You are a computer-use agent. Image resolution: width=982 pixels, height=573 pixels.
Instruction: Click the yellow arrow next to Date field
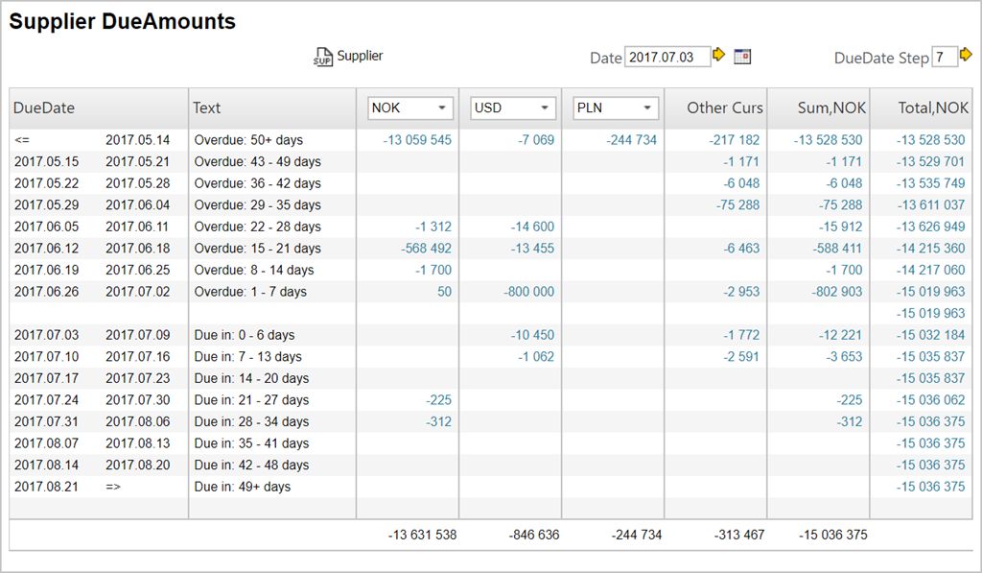pos(718,56)
